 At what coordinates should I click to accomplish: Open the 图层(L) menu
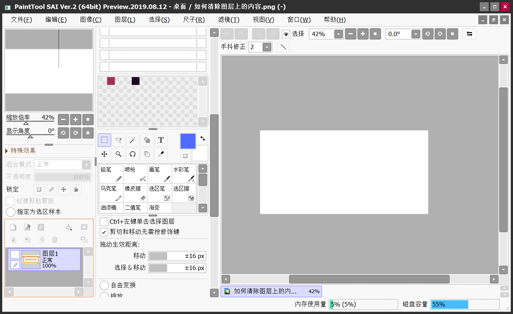point(125,20)
